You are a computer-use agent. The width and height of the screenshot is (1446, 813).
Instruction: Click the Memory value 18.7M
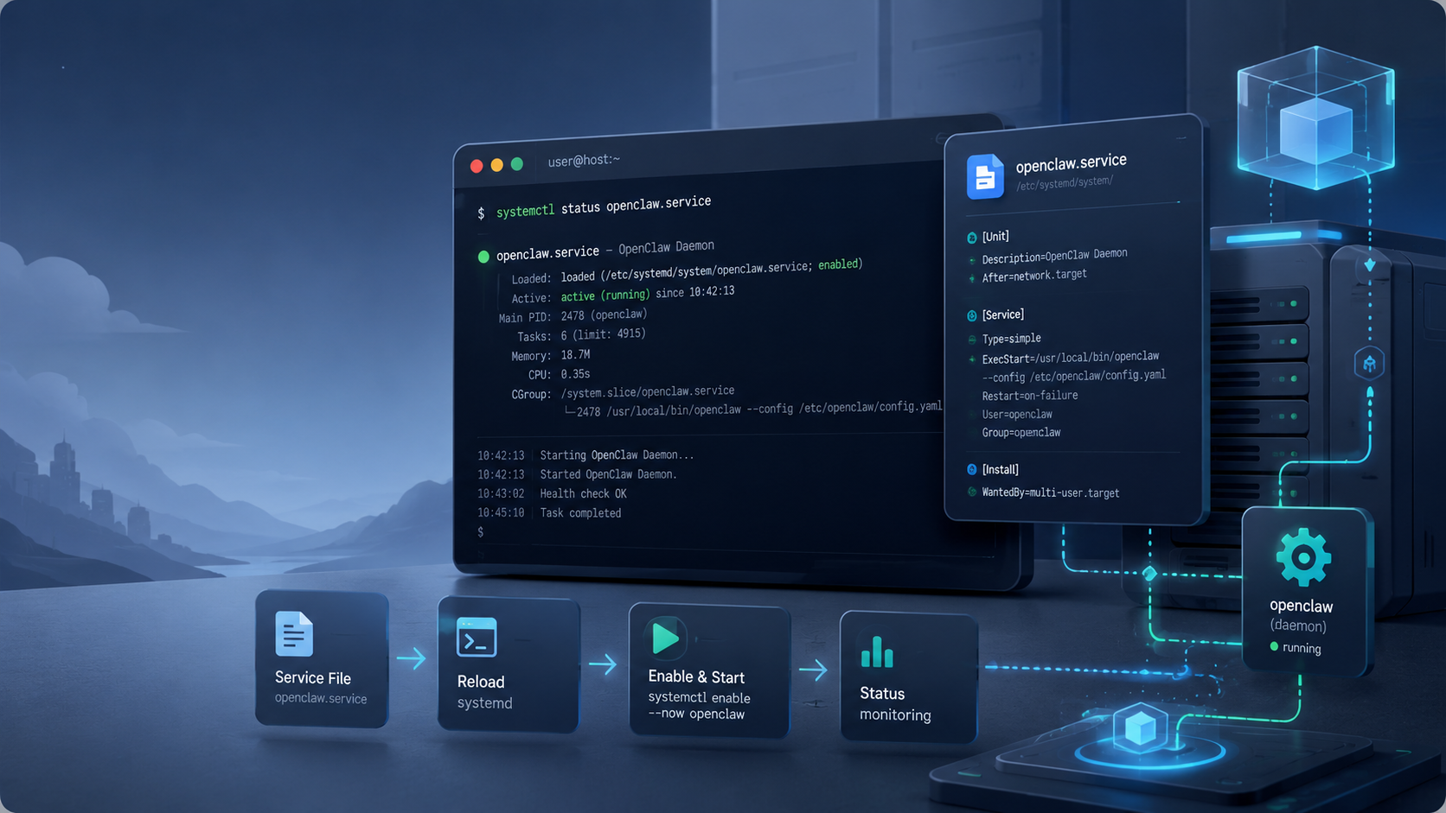pos(575,355)
